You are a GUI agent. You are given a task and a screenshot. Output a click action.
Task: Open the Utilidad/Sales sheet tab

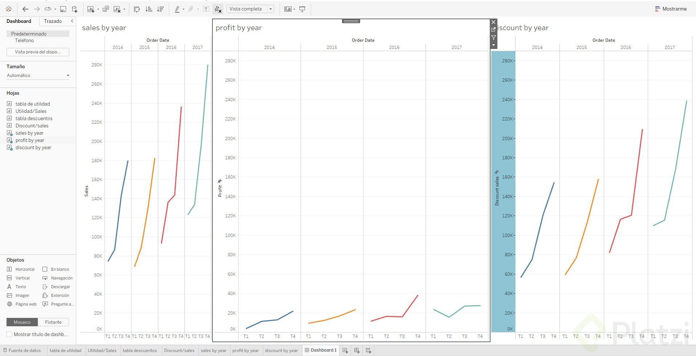[102, 351]
